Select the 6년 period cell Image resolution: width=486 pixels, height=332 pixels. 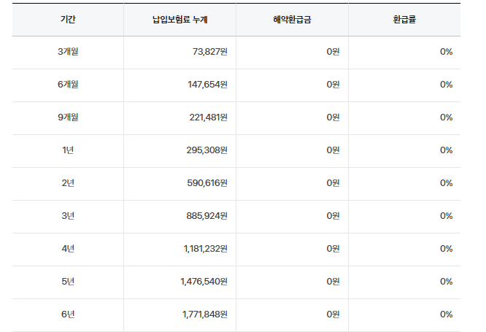coord(68,314)
